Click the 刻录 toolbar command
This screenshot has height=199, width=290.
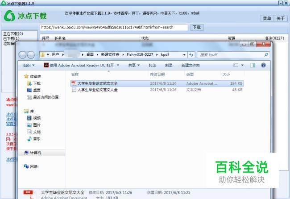pyautogui.click(x=169, y=65)
